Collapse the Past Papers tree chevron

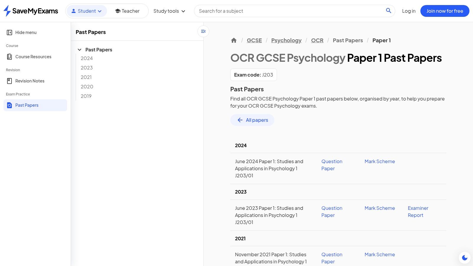click(x=80, y=50)
